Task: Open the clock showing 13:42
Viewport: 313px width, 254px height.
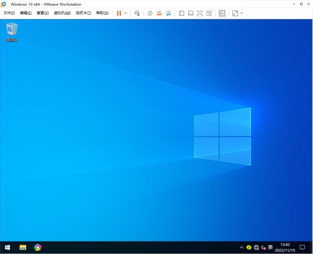Action: pos(285,247)
